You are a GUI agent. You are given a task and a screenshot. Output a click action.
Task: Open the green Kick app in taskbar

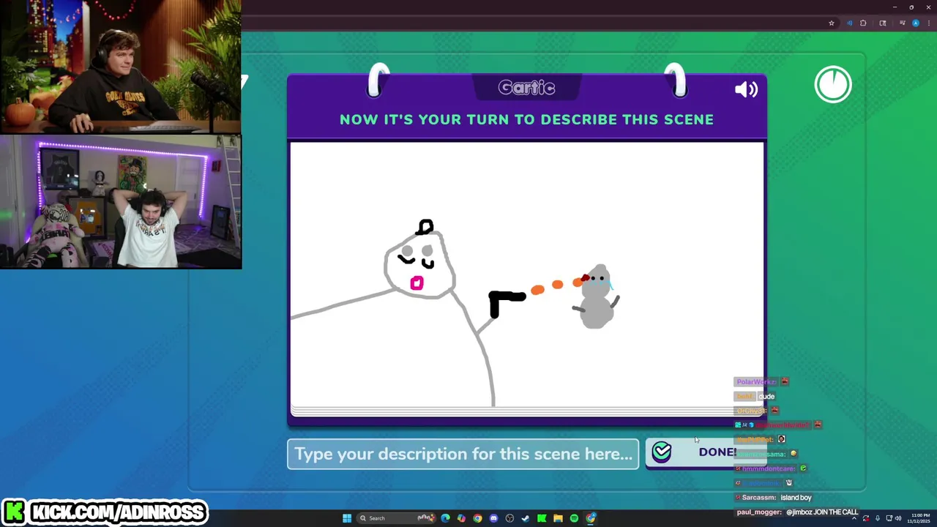(x=542, y=518)
